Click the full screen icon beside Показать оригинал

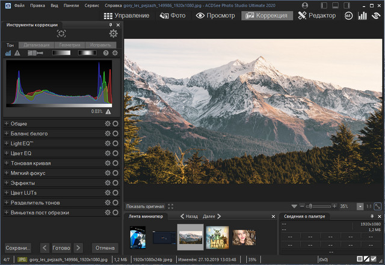(171, 206)
